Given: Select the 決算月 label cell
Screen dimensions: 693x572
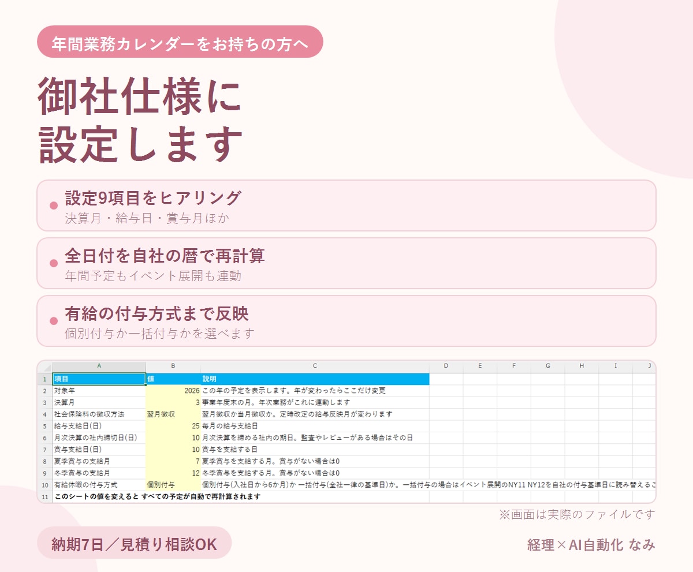Looking at the screenshot, I should [99, 403].
